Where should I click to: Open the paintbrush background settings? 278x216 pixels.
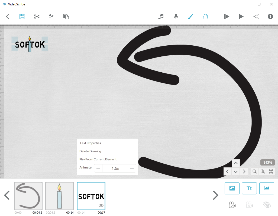click(x=190, y=16)
